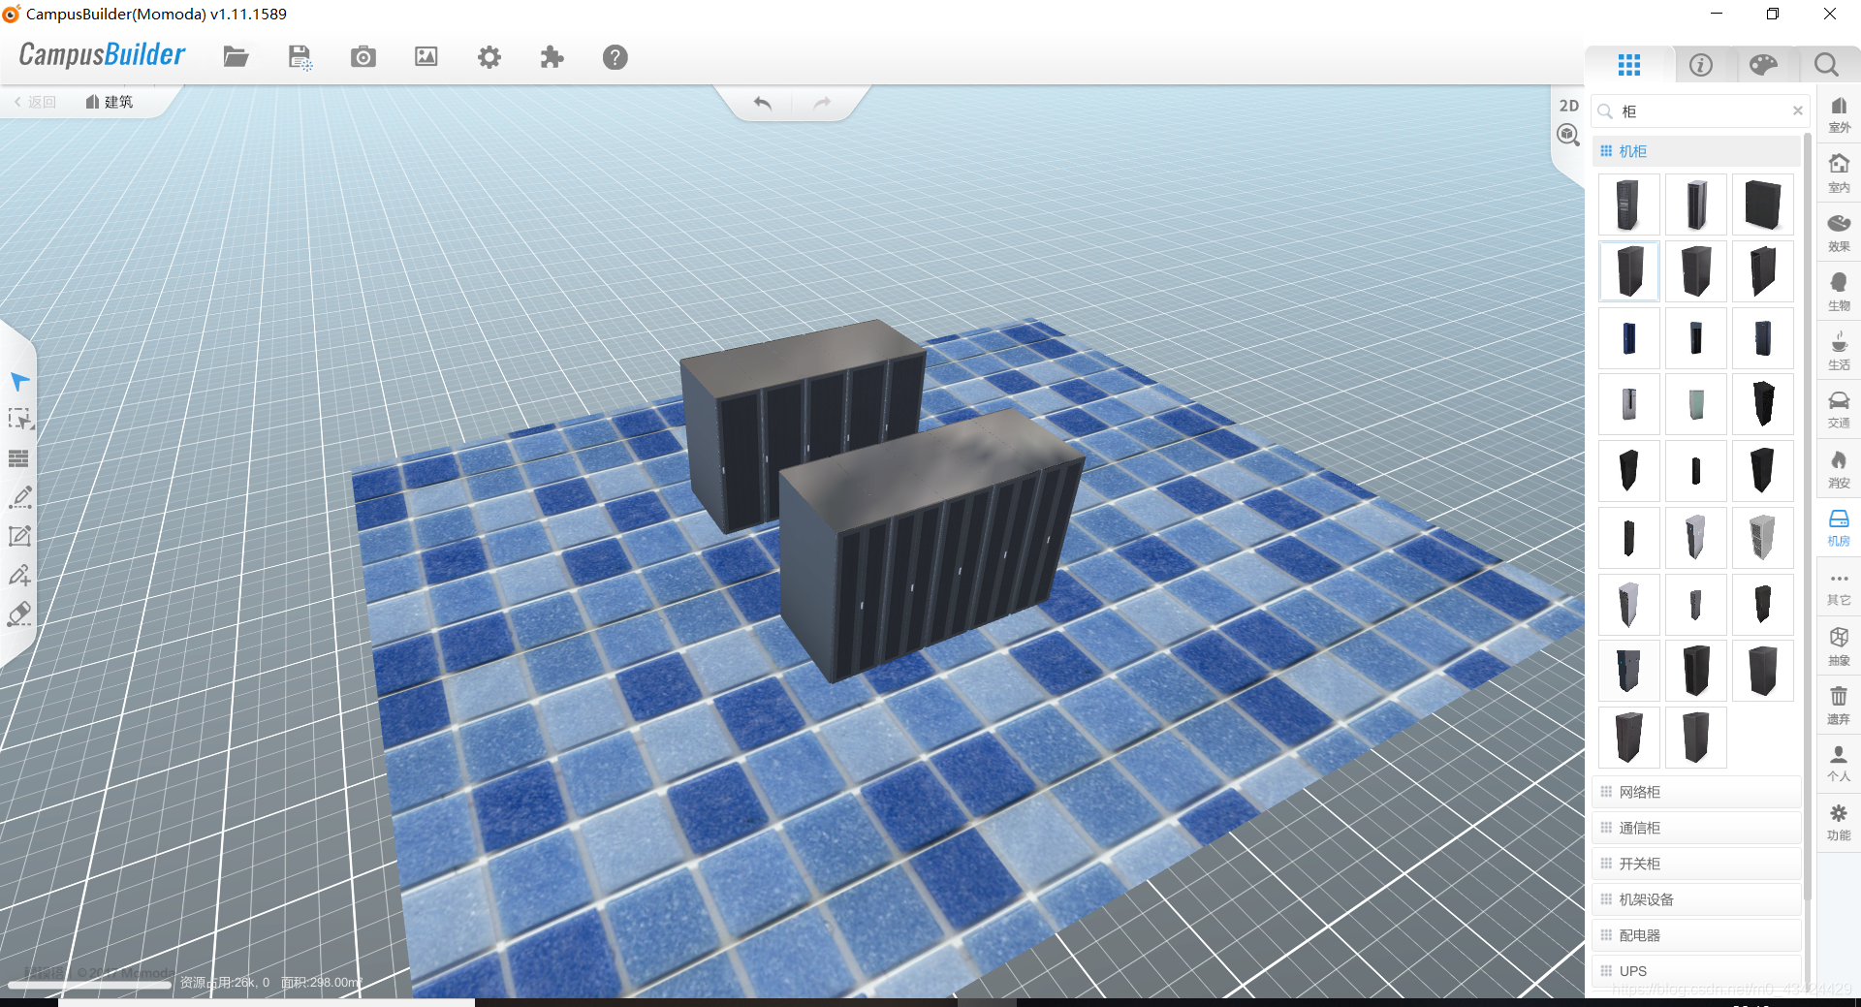
Task: Open plugins with the puzzle piece icon
Action: click(552, 57)
